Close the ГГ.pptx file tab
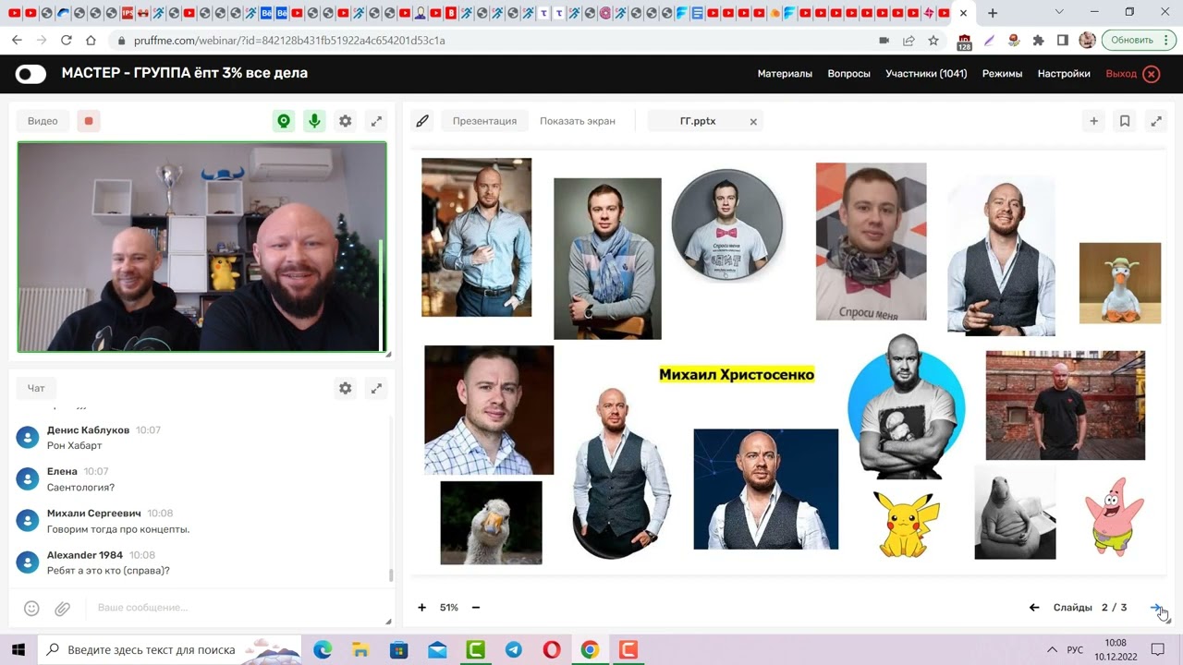The height and width of the screenshot is (665, 1183). pyautogui.click(x=753, y=121)
